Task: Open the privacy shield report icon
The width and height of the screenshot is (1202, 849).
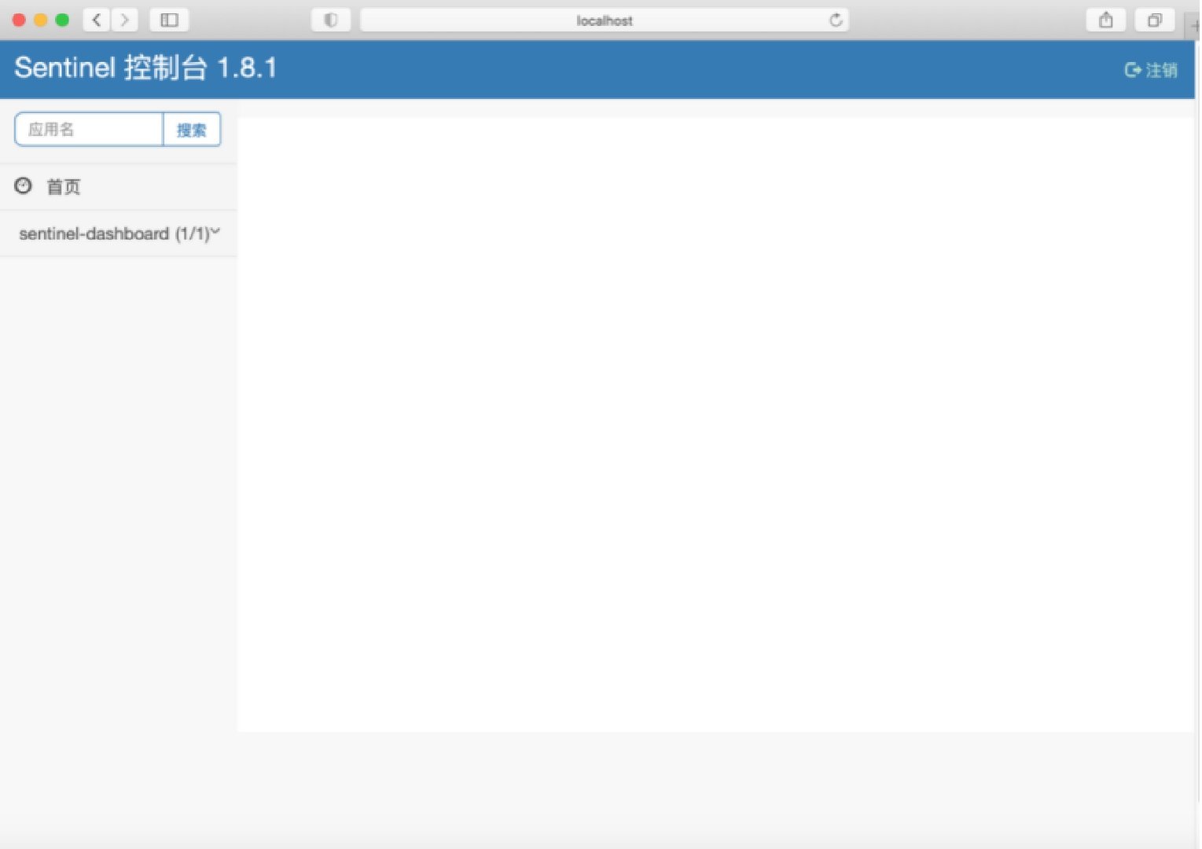Action: [x=331, y=20]
